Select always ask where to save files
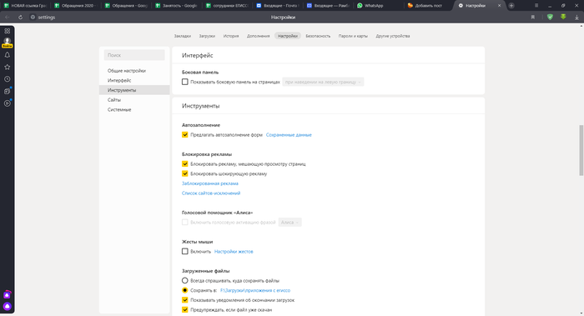584x316 pixels. [x=184, y=281]
